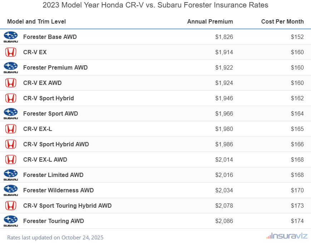311x243 pixels.
Task: Click the Model and Trim Level column header
Action: tap(36, 21)
